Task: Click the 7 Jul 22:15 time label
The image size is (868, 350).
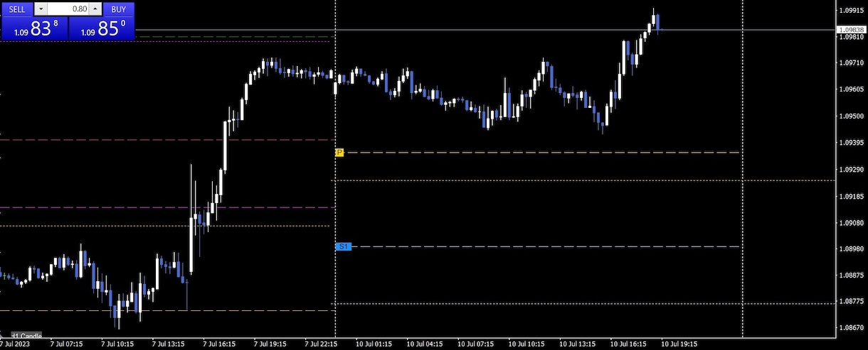Action: 322,344
